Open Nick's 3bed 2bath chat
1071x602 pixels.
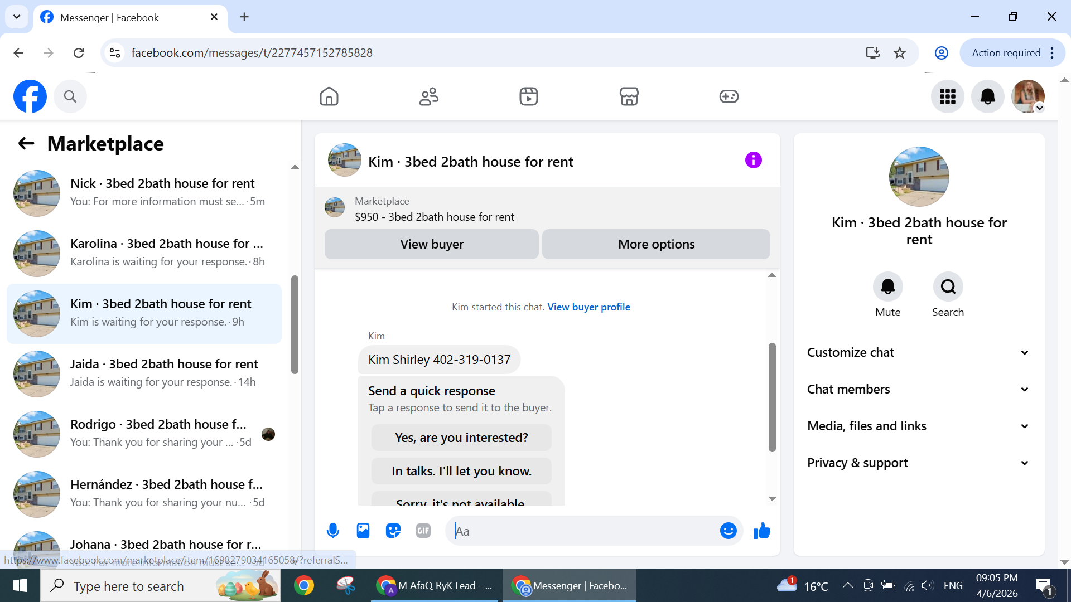pyautogui.click(x=144, y=193)
